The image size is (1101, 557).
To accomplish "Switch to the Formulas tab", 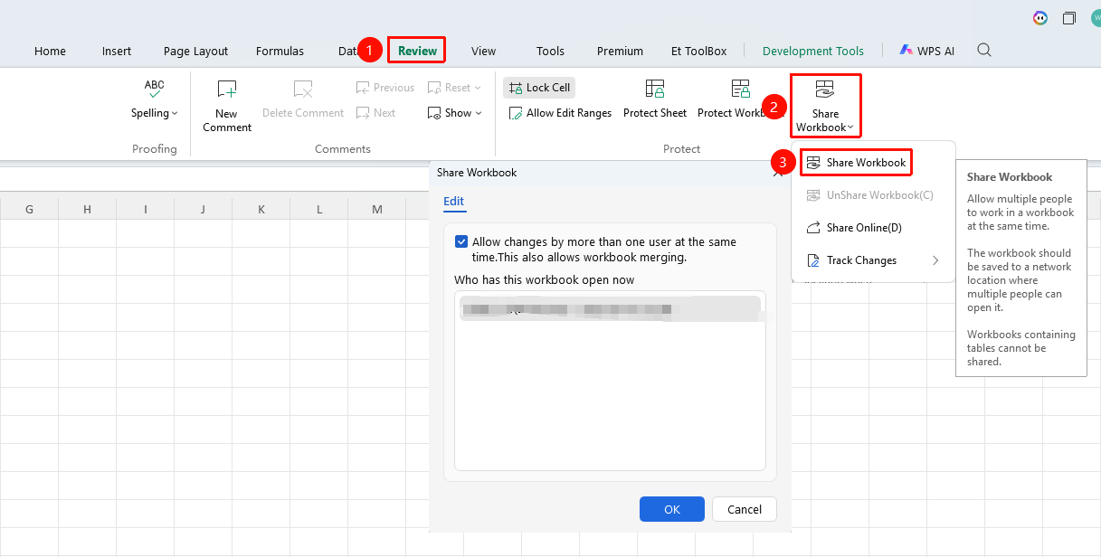I will click(280, 52).
